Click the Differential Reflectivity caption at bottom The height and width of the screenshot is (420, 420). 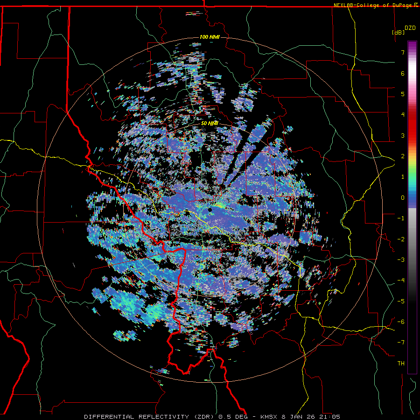212,417
